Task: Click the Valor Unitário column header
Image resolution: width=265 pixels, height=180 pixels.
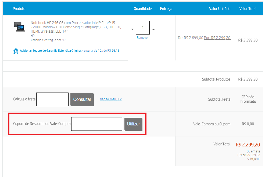Action: pos(220,9)
